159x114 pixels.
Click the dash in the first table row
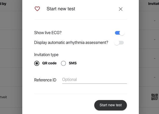click(155, 21)
